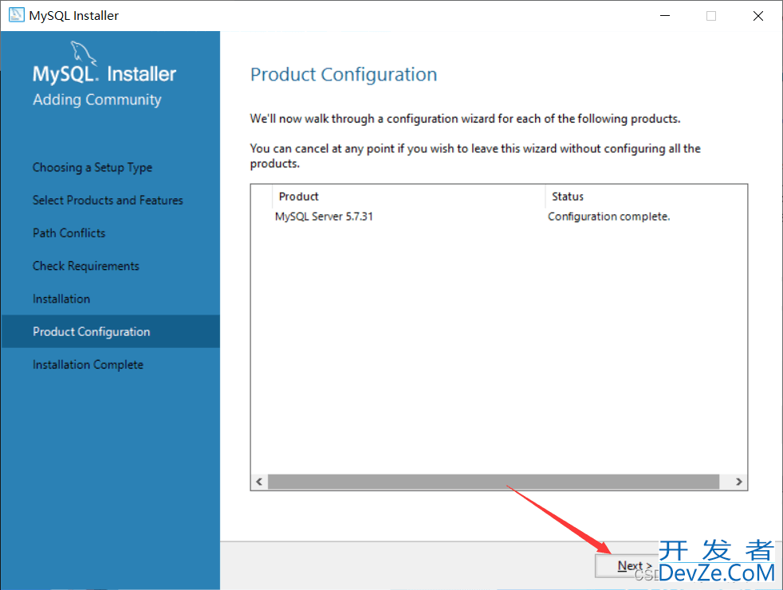The image size is (783, 590).
Task: Select the Select Products and Features step
Action: point(108,200)
